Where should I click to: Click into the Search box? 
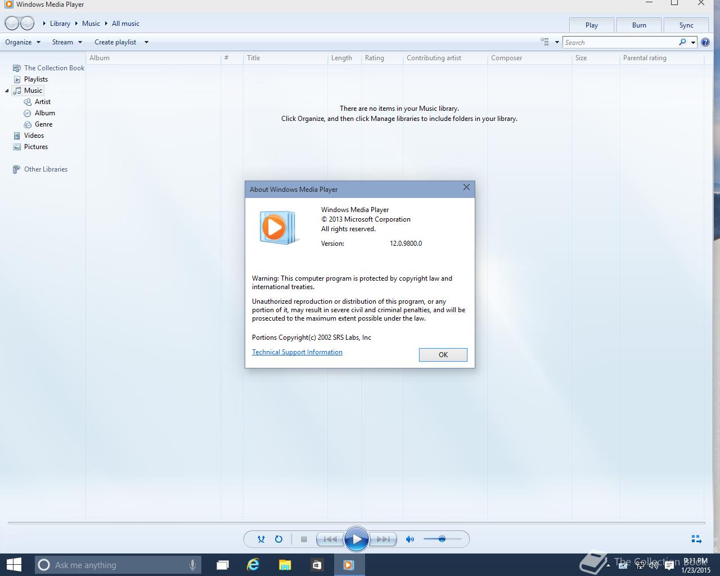620,42
